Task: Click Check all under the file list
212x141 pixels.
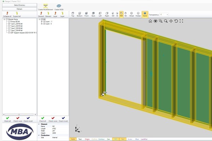Action: click(x=7, y=119)
